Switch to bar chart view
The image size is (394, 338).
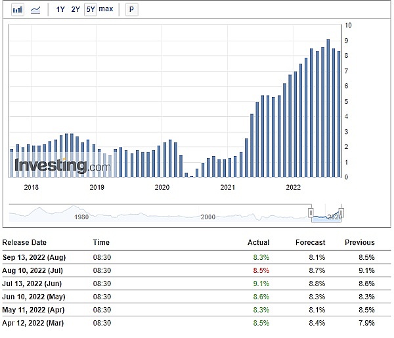tap(18, 10)
